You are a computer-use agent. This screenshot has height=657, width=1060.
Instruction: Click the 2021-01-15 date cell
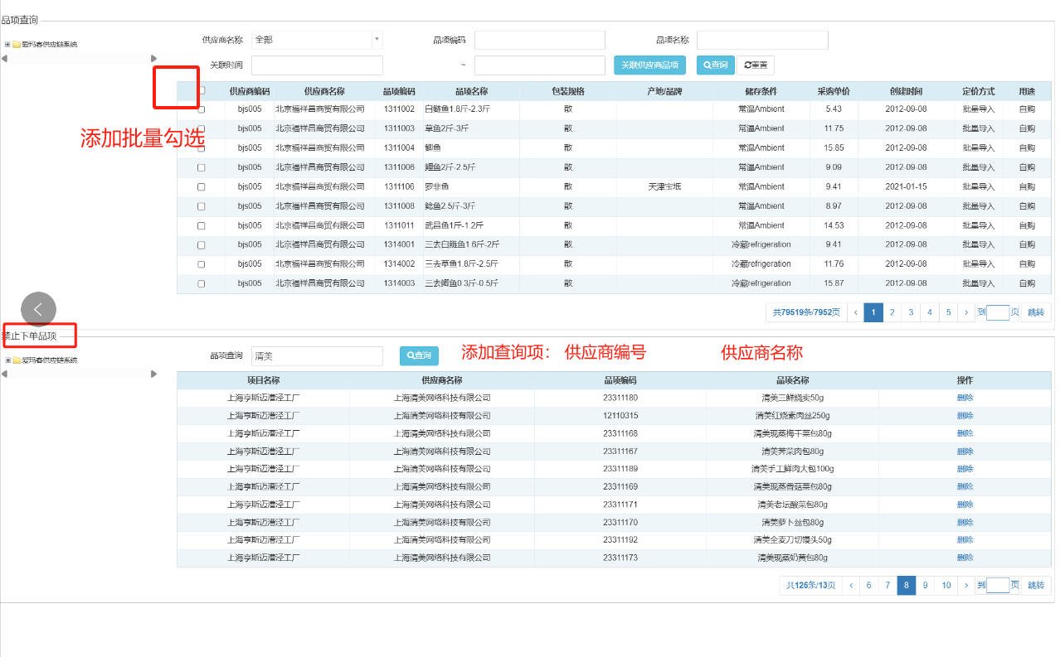(906, 187)
